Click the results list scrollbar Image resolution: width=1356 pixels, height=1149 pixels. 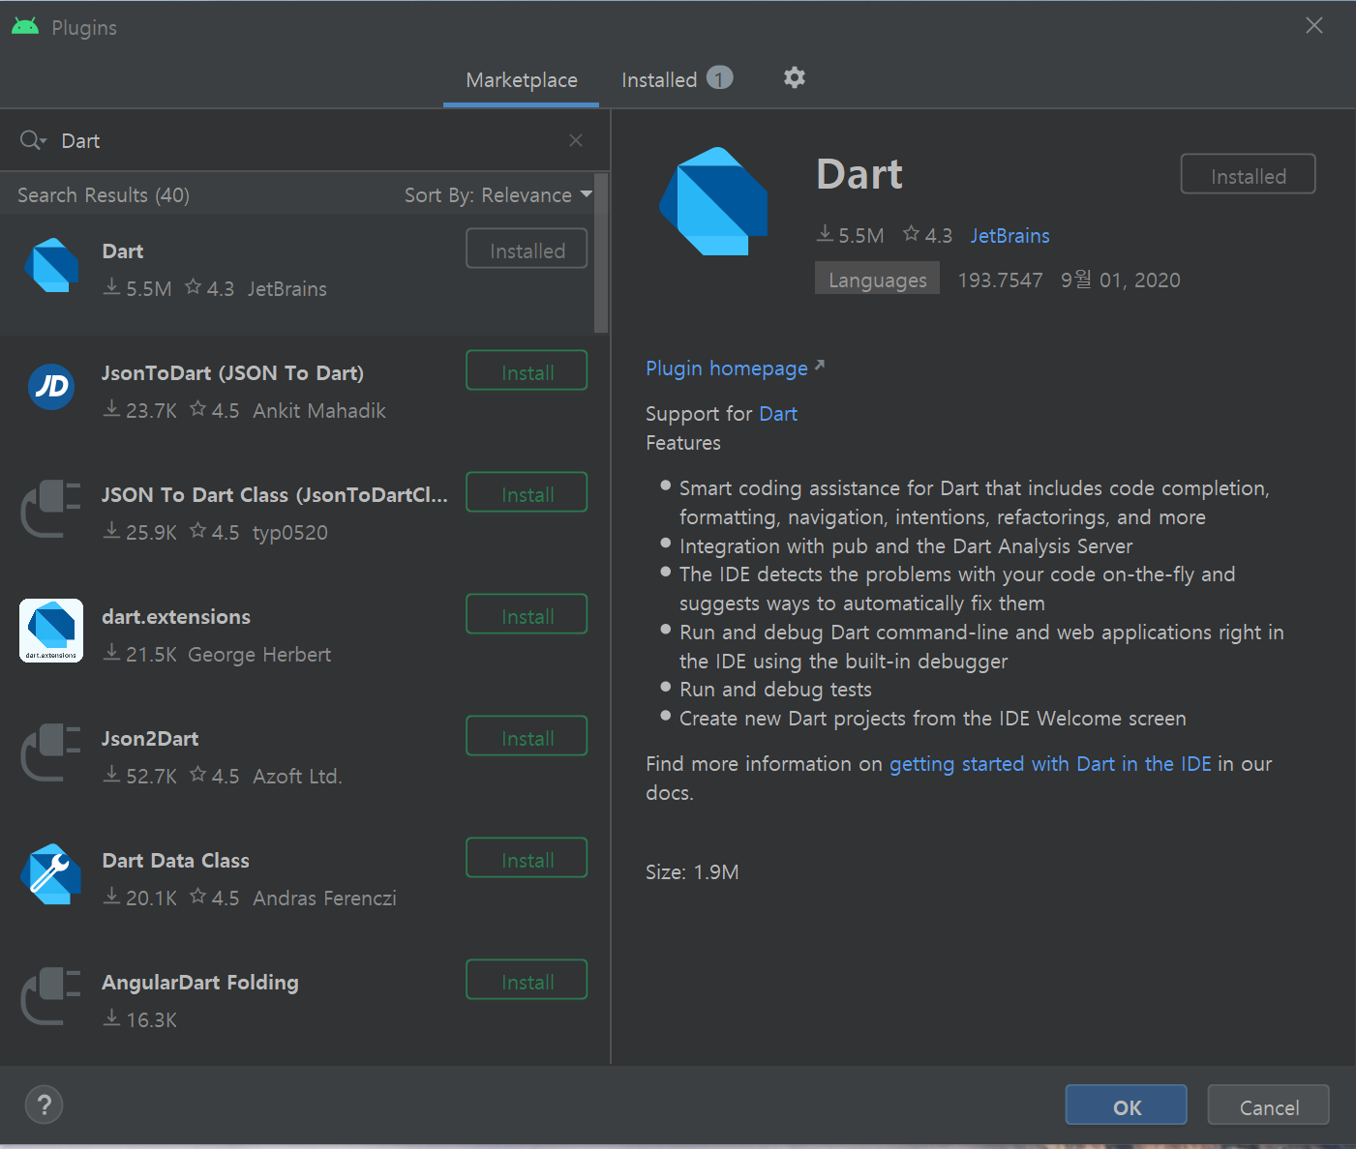pos(601,253)
